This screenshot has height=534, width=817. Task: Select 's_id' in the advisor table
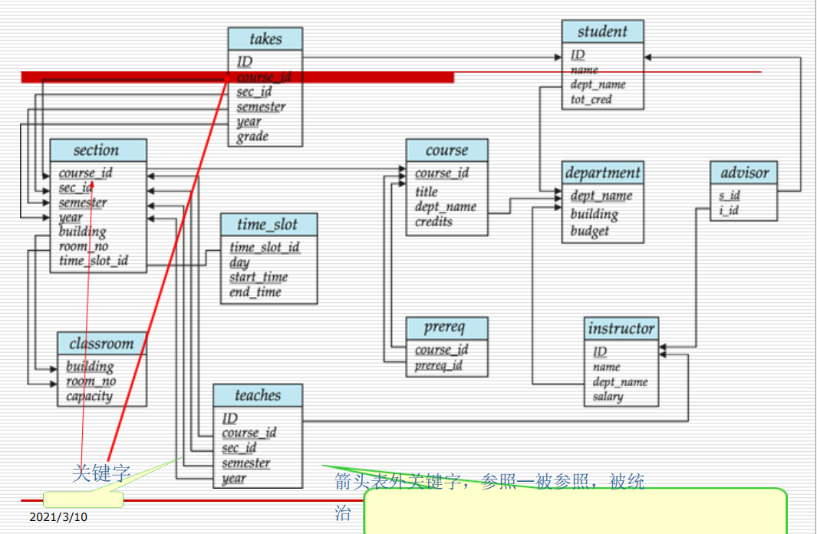730,196
